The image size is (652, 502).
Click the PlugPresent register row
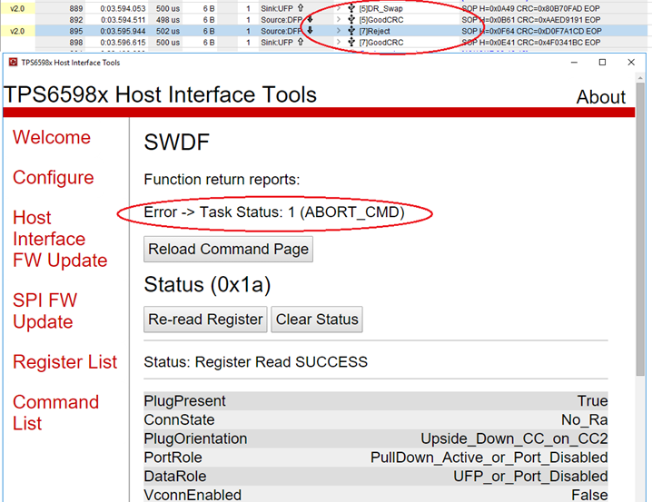(376, 401)
